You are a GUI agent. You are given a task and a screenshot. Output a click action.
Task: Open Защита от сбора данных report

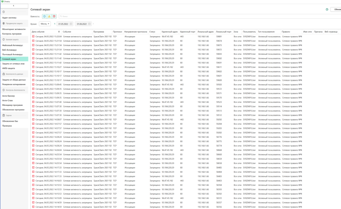[x=14, y=80]
